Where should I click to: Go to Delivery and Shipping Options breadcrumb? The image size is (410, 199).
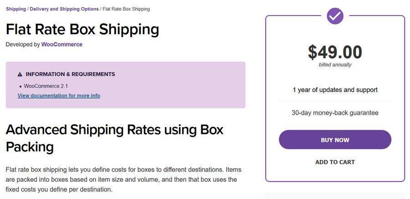point(64,9)
